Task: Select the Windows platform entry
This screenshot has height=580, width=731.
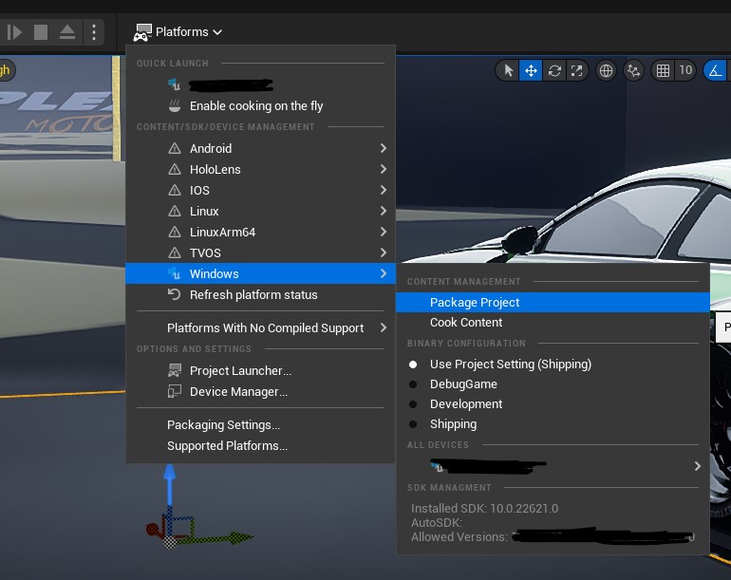Action: [x=261, y=273]
